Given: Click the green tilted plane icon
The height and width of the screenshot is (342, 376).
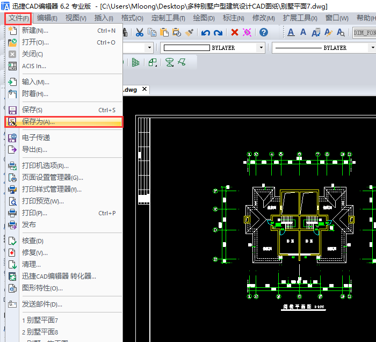Looking at the screenshot, I should [182, 62].
